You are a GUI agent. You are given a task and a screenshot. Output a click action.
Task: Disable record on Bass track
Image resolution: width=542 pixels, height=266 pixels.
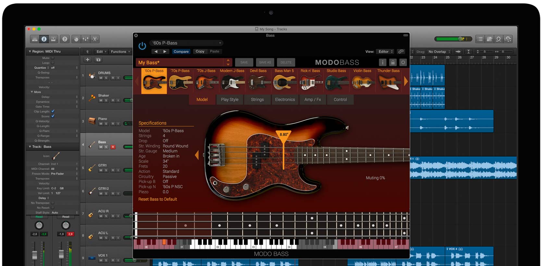click(113, 147)
